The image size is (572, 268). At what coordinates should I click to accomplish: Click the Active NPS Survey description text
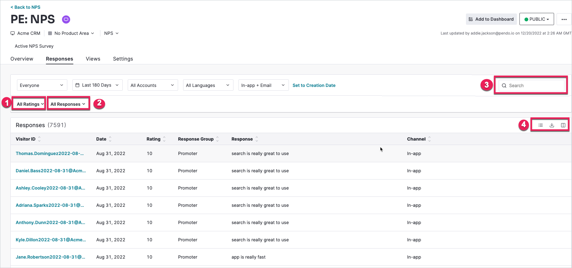34,46
